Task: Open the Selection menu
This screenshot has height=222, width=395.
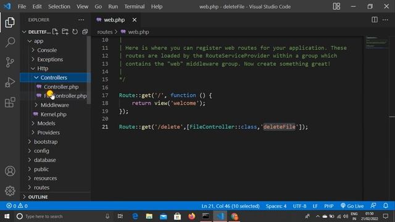Action: (x=59, y=7)
